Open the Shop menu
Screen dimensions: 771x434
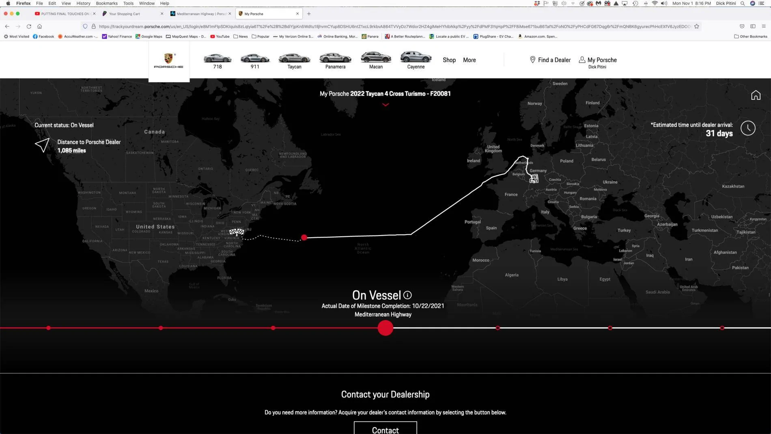coord(449,60)
